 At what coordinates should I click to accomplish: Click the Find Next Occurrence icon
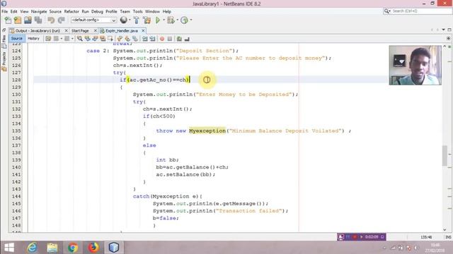tap(95, 39)
